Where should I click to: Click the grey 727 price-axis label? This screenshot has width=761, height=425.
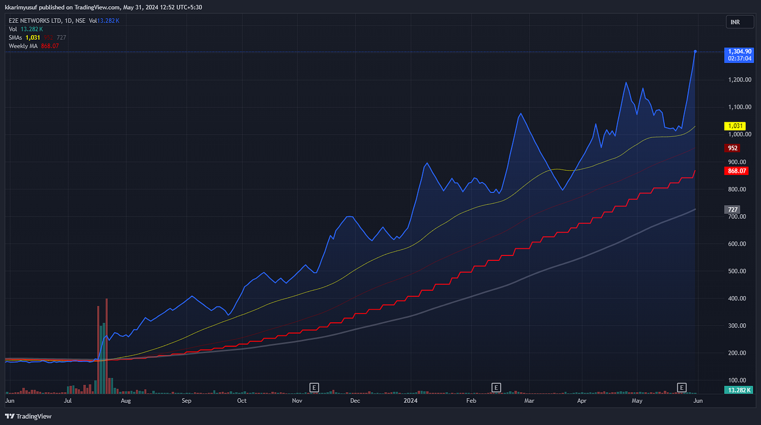(x=732, y=209)
